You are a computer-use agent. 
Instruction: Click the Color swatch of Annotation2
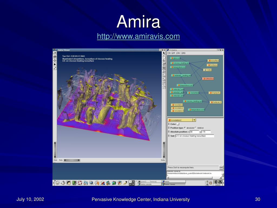click(178, 124)
